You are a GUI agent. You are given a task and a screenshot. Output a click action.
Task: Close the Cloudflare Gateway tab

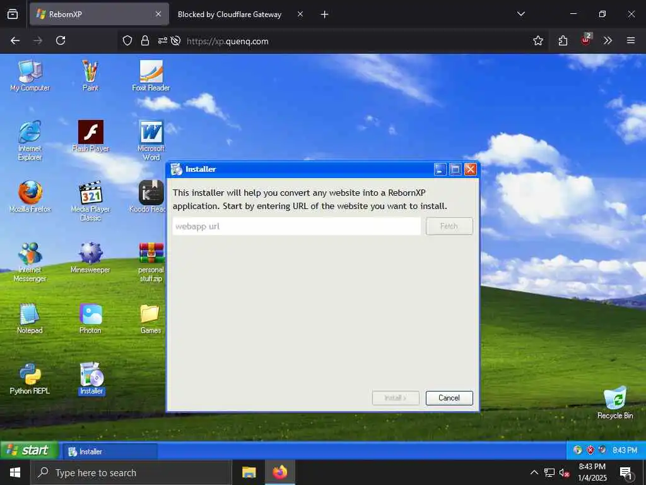[300, 14]
